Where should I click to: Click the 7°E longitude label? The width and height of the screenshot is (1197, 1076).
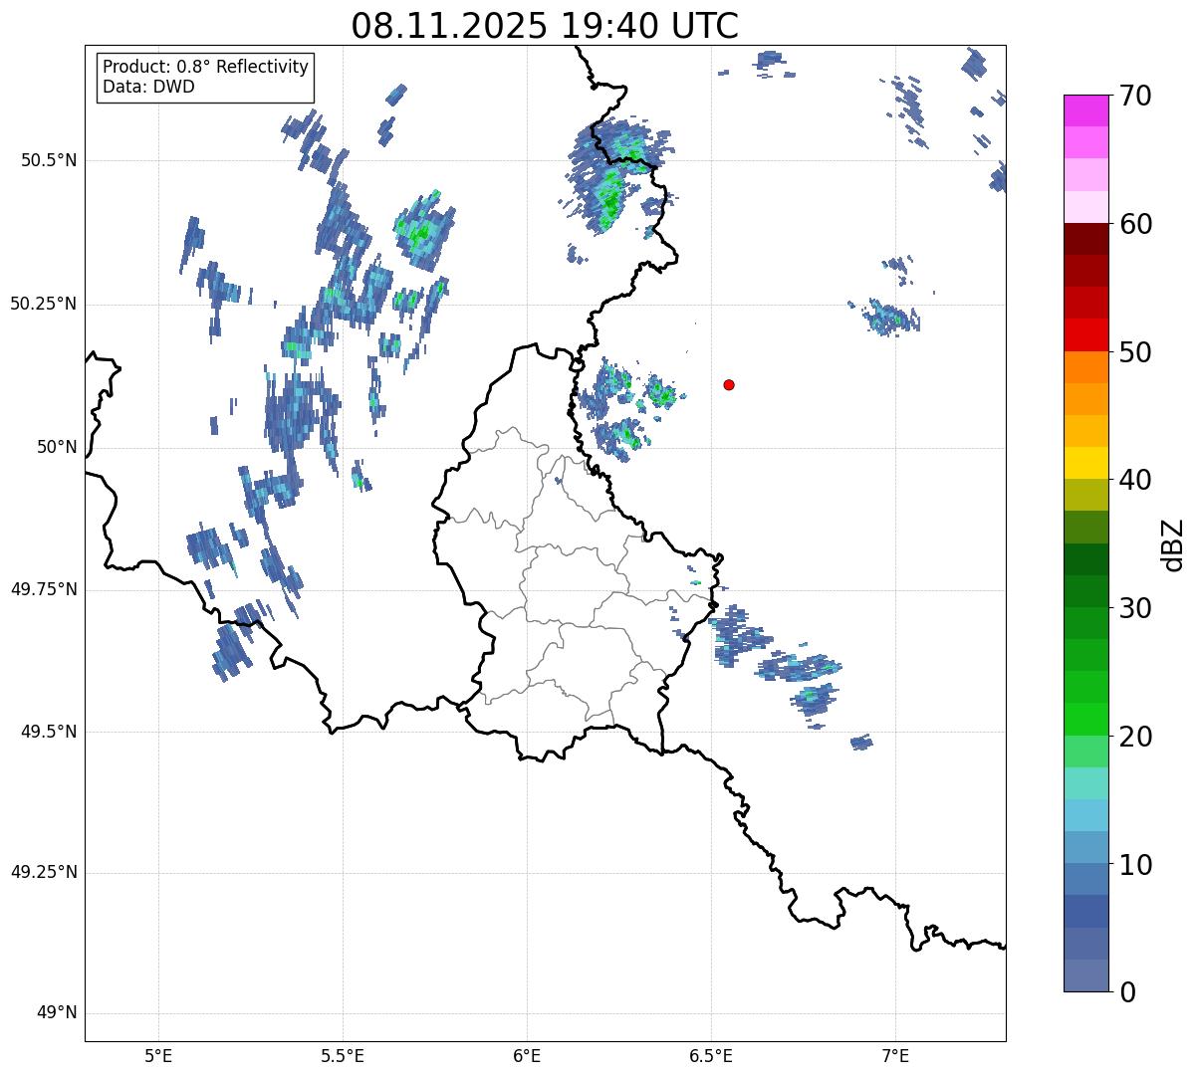coord(895,1056)
